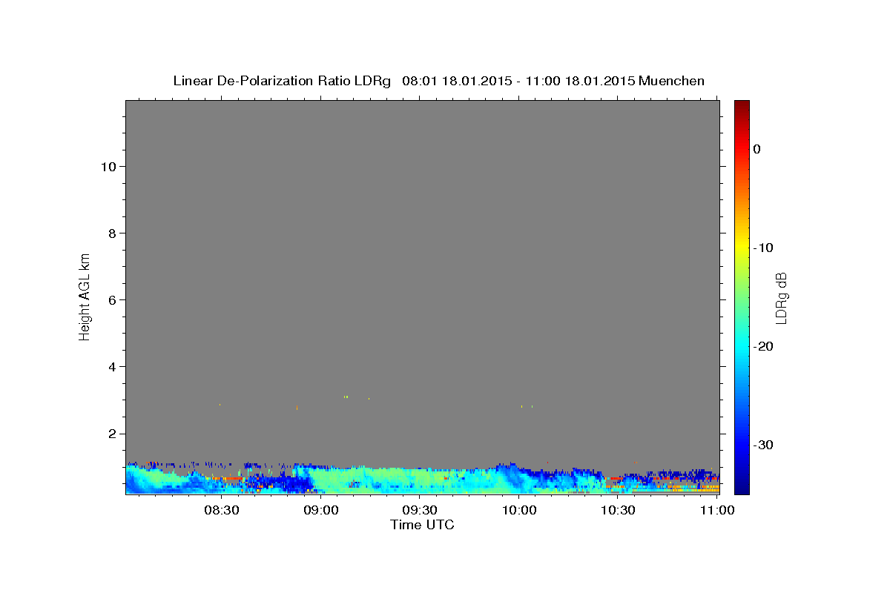
Task: Click the green region of the colorbar
Action: tap(742, 296)
